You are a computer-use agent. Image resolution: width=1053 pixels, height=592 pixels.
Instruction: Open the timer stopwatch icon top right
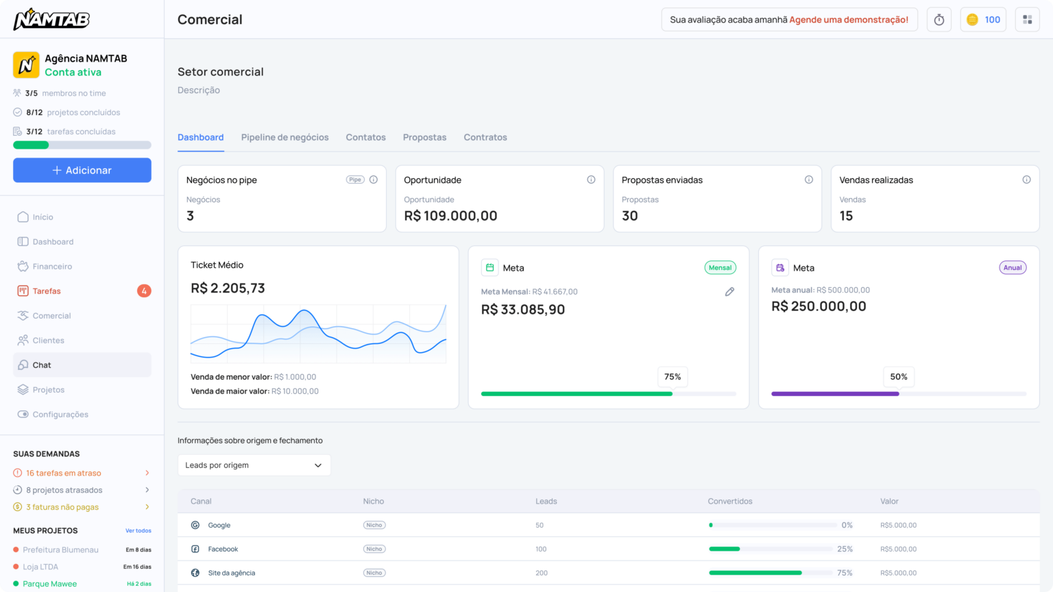939,19
